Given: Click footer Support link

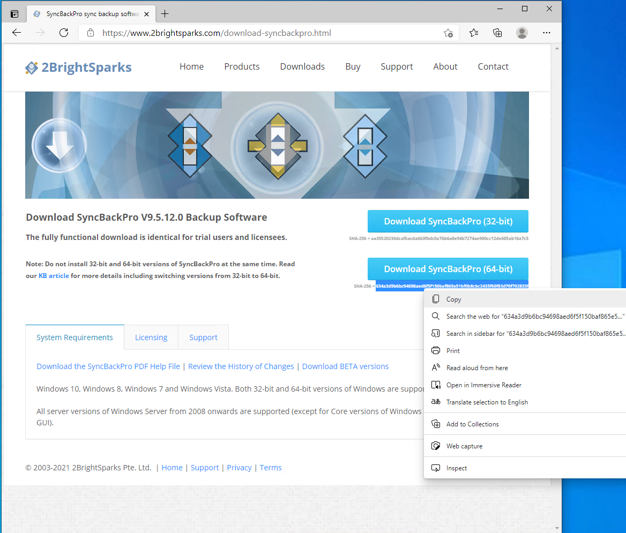Looking at the screenshot, I should pyautogui.click(x=205, y=468).
